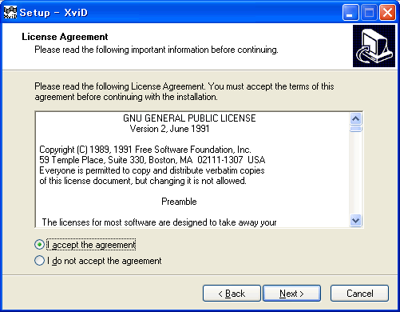Click the greyed-out maximize window button
Viewport: 400px width, 312px height.
(x=369, y=12)
